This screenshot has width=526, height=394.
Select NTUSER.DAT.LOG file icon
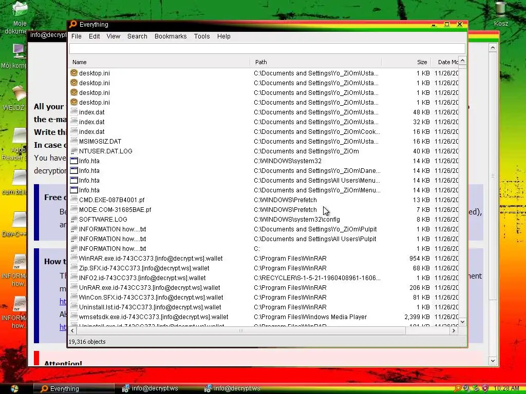point(74,151)
